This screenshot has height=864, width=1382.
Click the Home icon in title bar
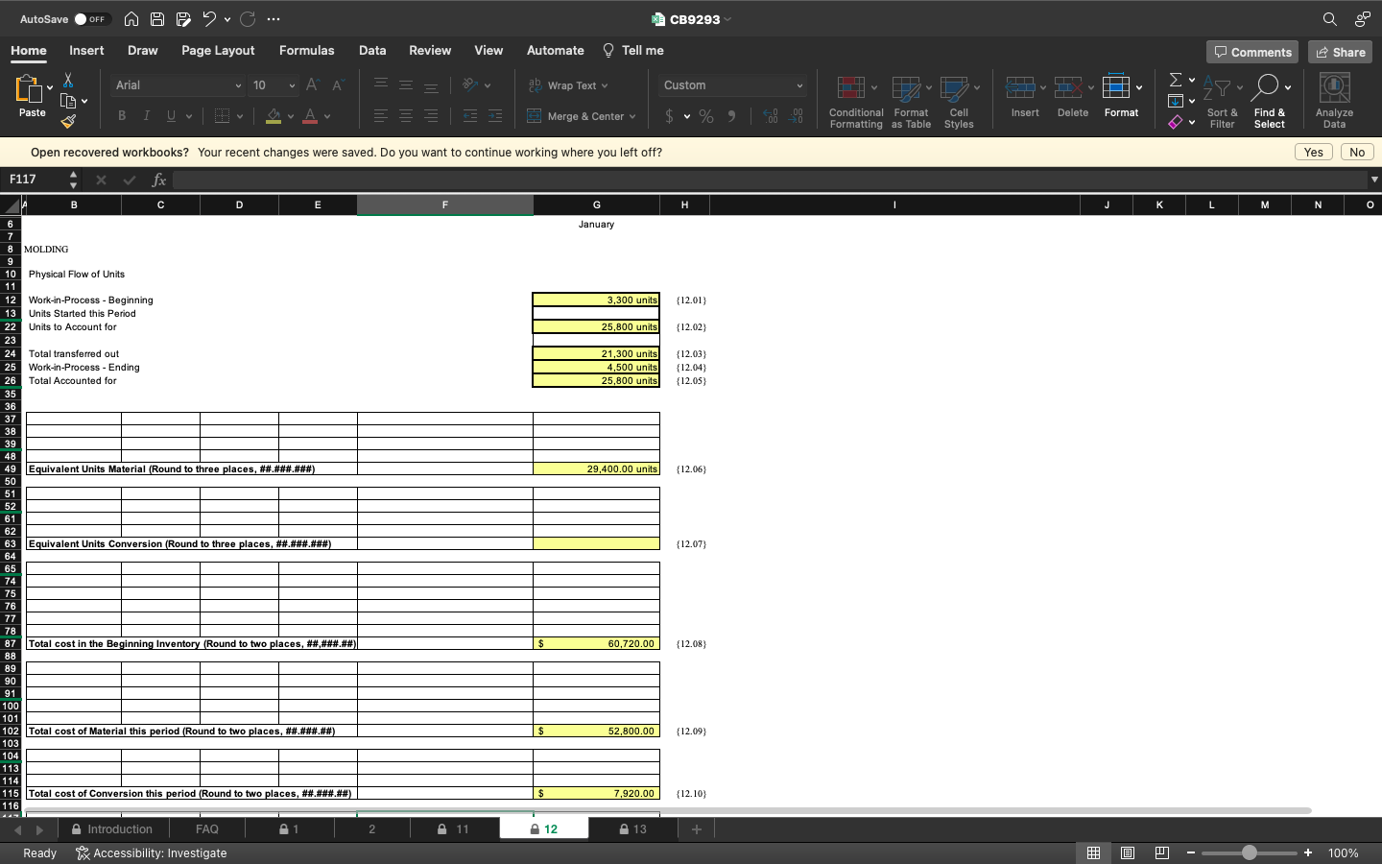(131, 19)
